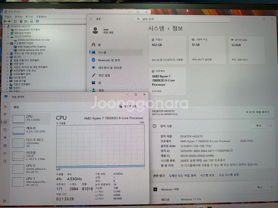The width and height of the screenshot is (278, 208).
Task: Click the 시스템 breadcrumb in Settings header
Action: coord(156,28)
